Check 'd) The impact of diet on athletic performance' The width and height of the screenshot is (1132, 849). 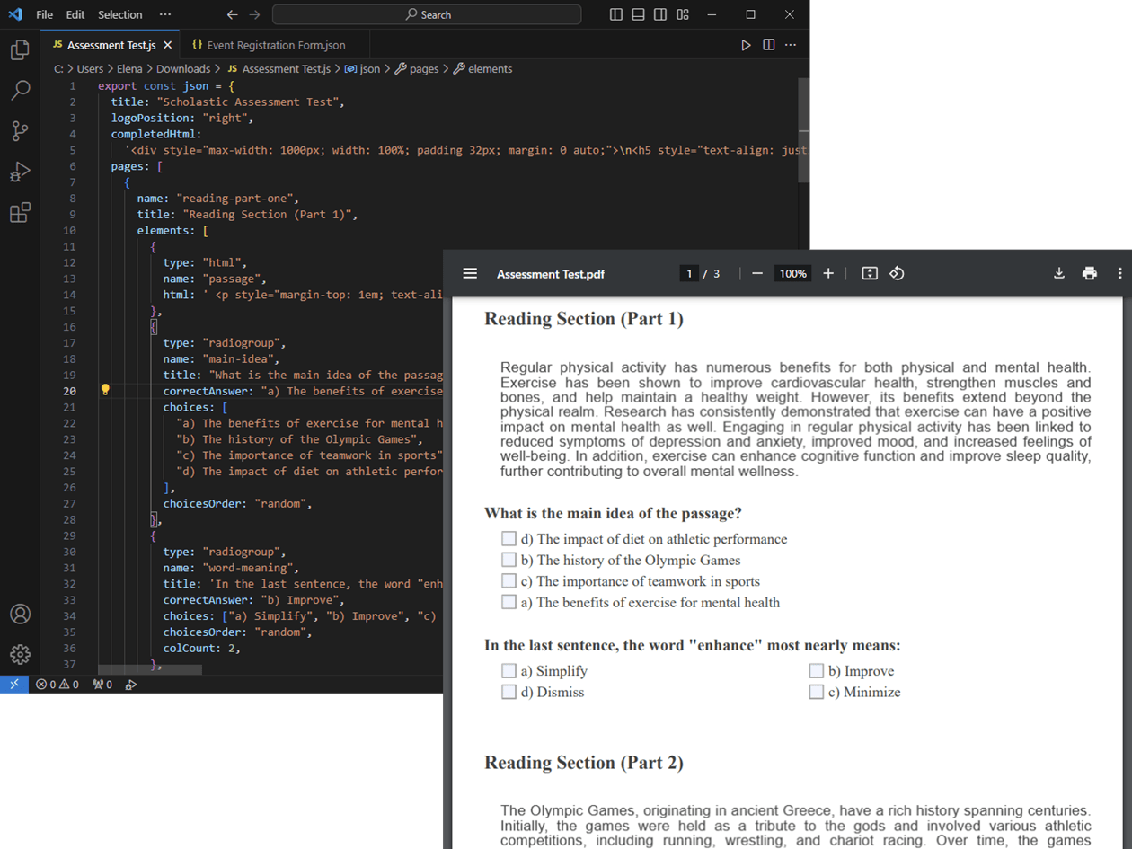(509, 539)
